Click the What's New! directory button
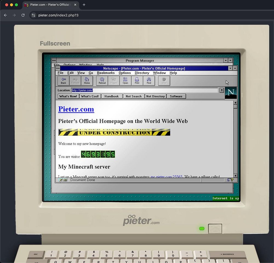Image resolution: width=274 pixels, height=263 pixels. [68, 96]
